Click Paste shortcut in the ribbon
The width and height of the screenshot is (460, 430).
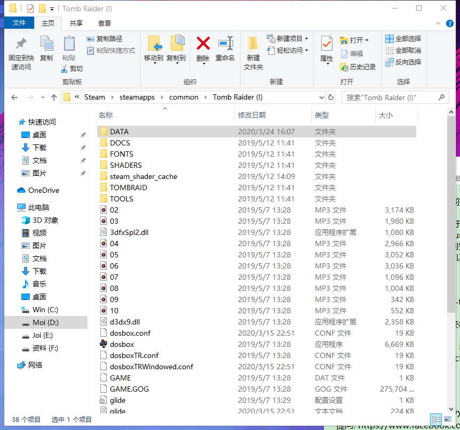click(111, 51)
